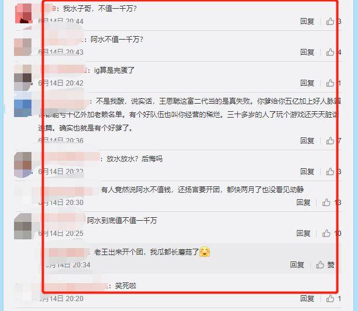Click the 赞 thumbs-up on nested reply
The height and width of the screenshot is (311, 358).
(325, 265)
